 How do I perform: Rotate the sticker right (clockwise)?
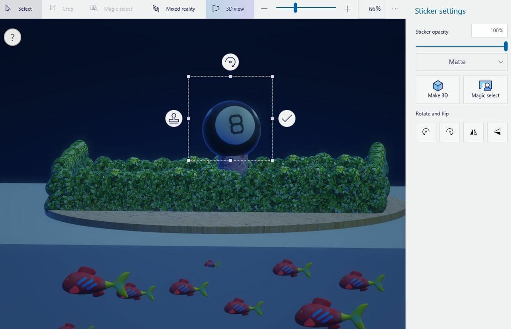(450, 132)
